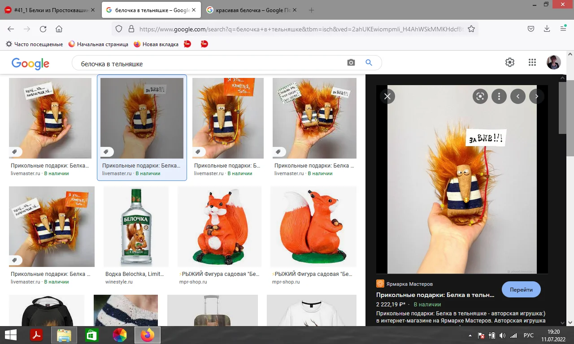Open Adobe Acrobat from taskbar
This screenshot has height=344, width=574.
(x=36, y=335)
